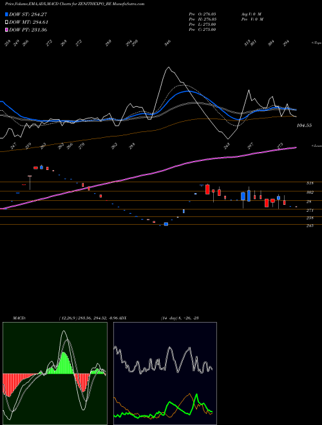Click the green +DI line peak in ADX panel

pos(196,396)
